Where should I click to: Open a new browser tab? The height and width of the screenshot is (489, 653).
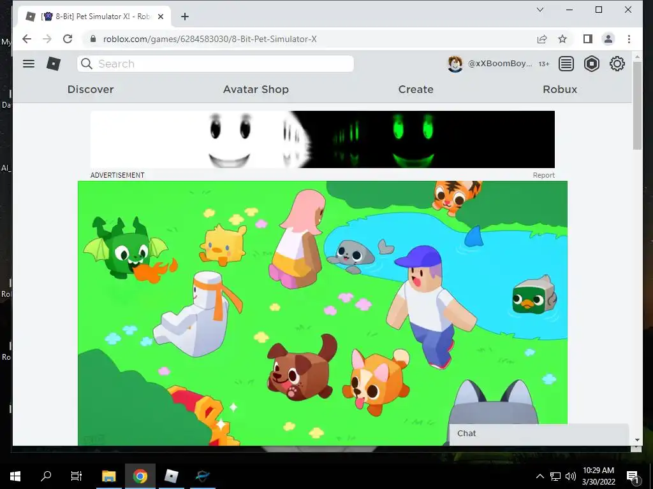pyautogui.click(x=185, y=16)
